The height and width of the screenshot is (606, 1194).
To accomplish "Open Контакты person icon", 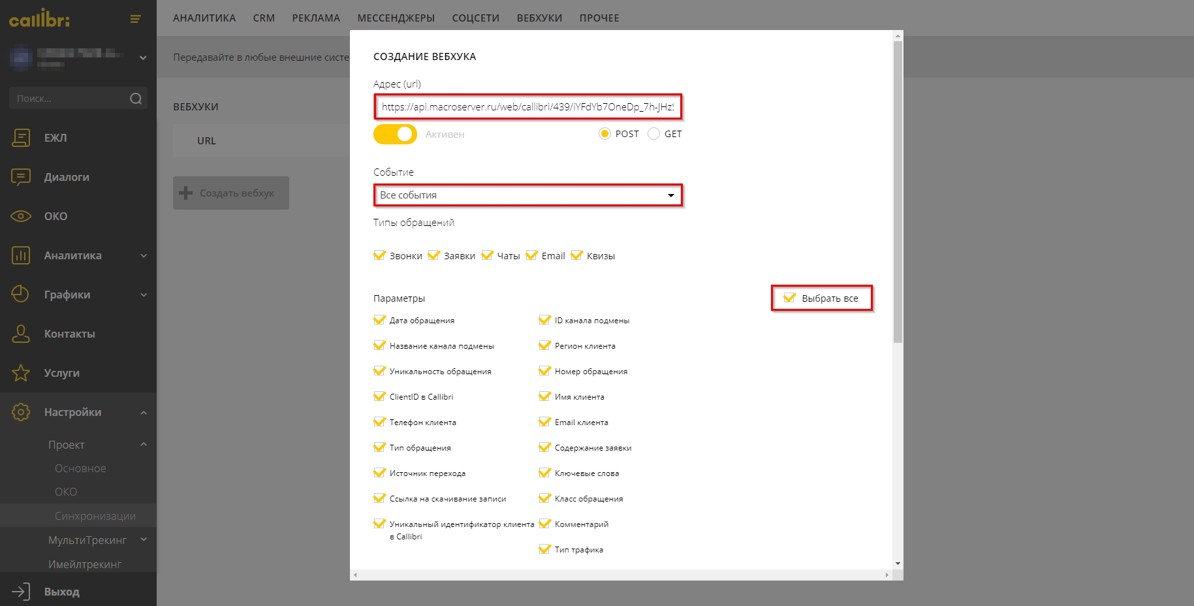I will pos(21,334).
